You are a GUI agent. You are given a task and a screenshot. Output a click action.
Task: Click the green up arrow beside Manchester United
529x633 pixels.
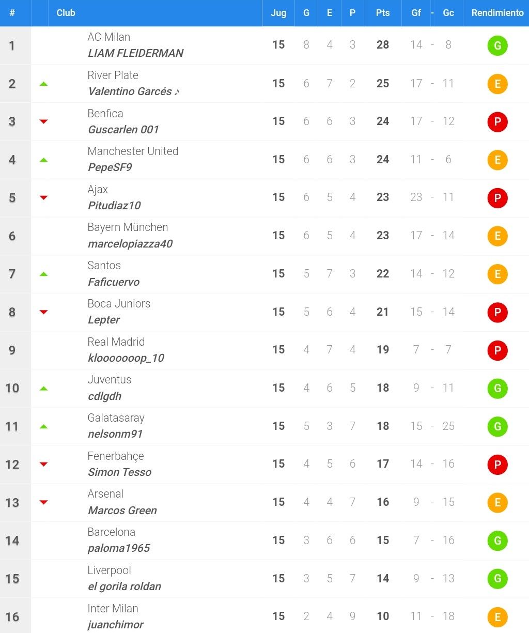(x=43, y=160)
